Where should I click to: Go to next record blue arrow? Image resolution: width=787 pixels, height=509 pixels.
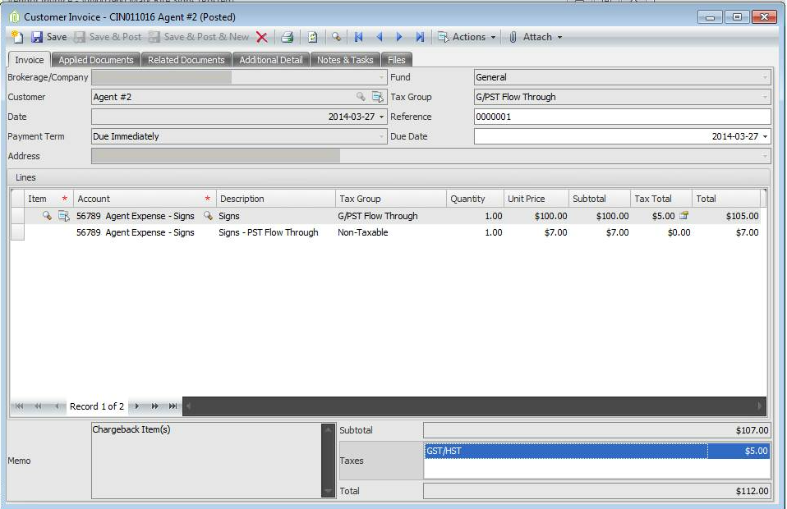click(399, 37)
